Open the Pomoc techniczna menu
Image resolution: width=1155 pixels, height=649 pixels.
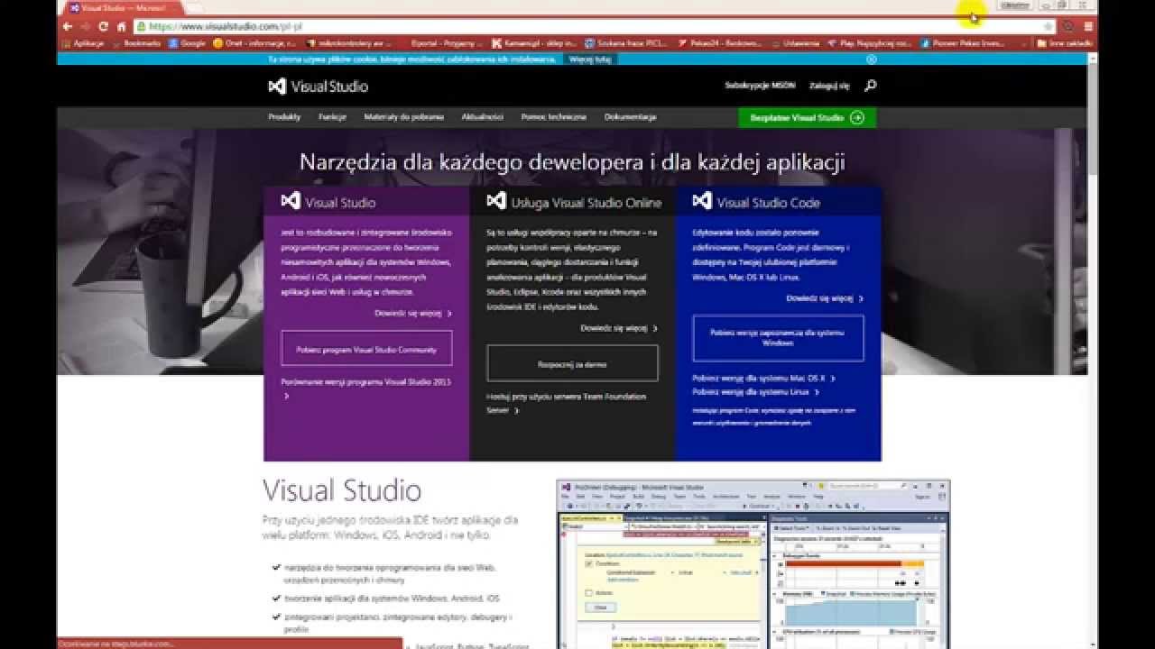pyautogui.click(x=553, y=117)
